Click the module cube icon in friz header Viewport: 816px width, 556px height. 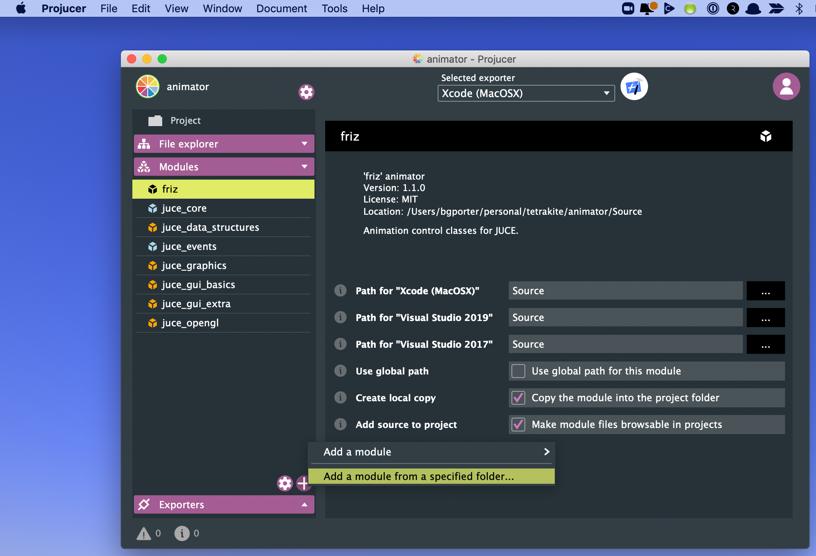pos(766,136)
